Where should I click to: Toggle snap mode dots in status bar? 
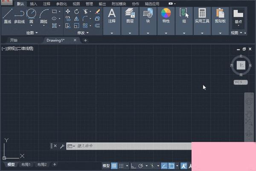121,166
